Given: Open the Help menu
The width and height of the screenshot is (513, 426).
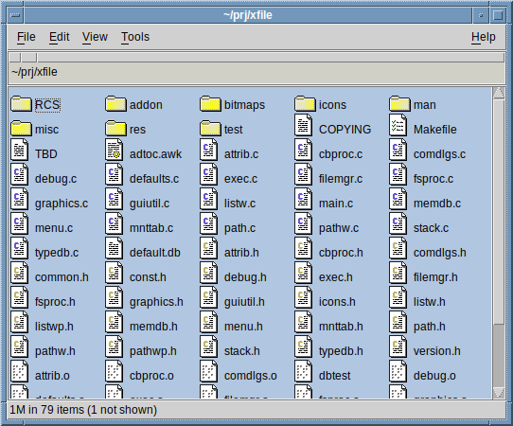Looking at the screenshot, I should coord(484,37).
